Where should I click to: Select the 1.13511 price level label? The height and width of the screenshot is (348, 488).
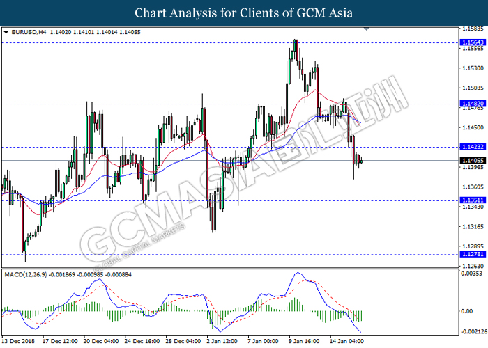click(x=473, y=200)
